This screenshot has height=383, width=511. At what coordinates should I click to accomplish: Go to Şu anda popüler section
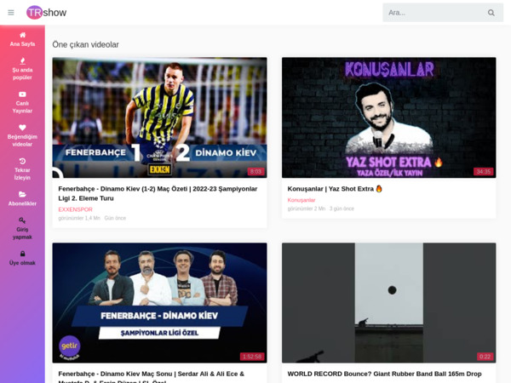coord(22,73)
